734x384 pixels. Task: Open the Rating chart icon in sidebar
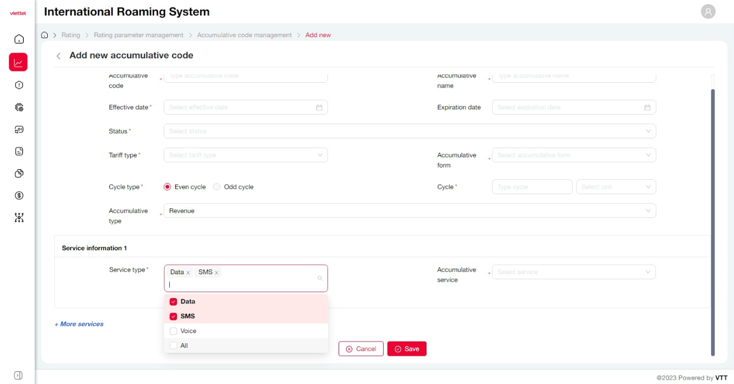[19, 63]
